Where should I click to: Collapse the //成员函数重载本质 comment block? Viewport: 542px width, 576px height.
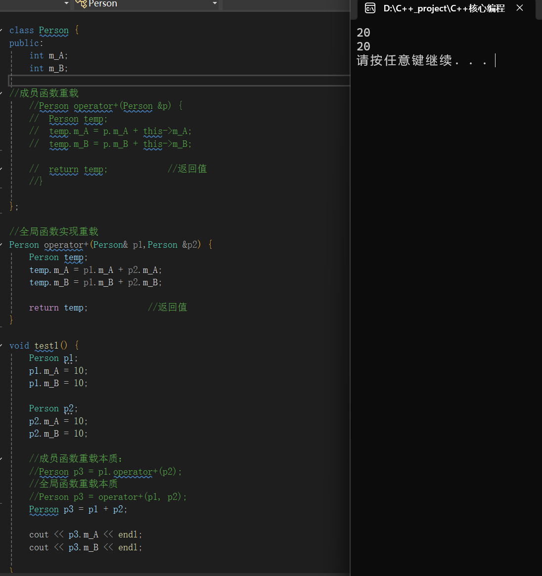point(1,459)
